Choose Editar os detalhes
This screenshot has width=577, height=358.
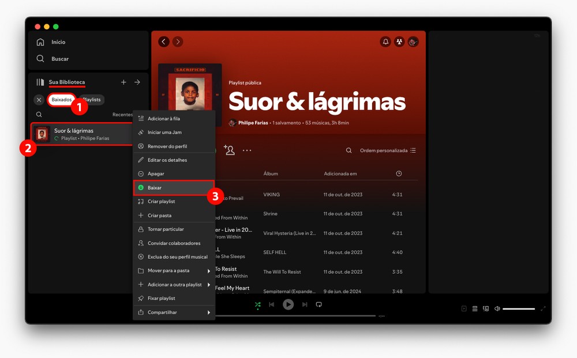tap(174, 160)
